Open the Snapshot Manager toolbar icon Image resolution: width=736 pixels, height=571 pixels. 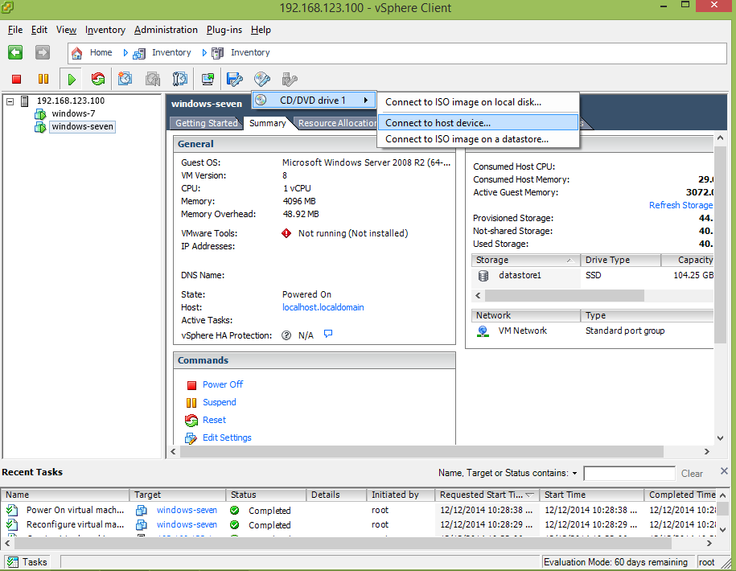(179, 79)
